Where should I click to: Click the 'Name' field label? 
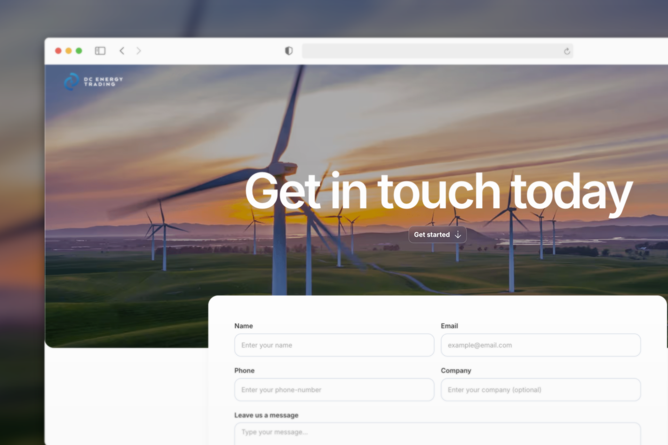coord(244,326)
